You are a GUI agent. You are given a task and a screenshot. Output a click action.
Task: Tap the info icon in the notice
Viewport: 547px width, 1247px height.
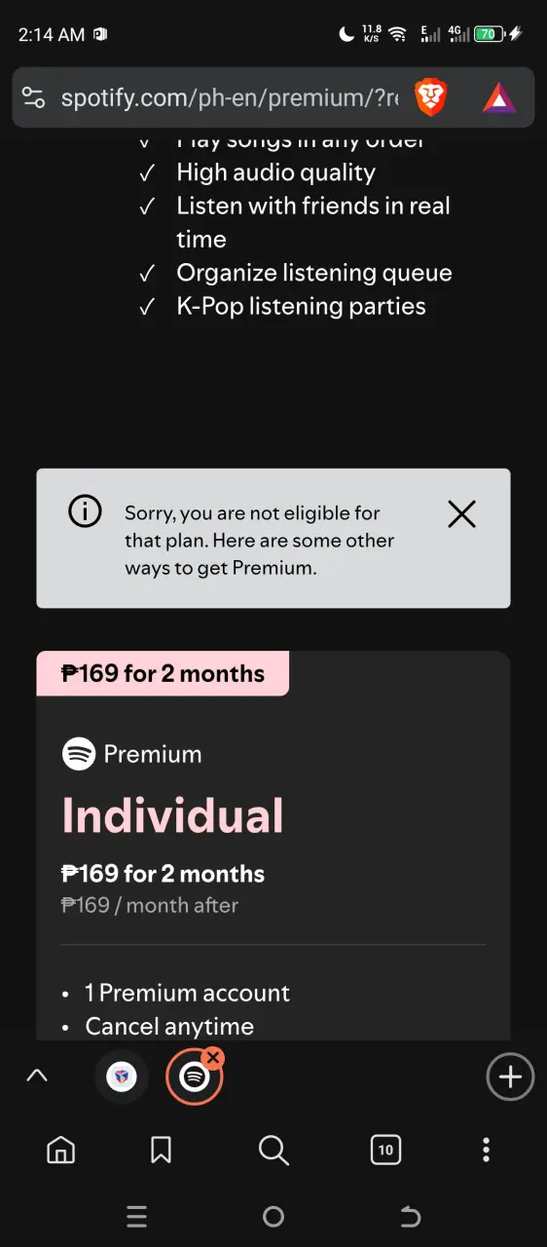point(85,511)
